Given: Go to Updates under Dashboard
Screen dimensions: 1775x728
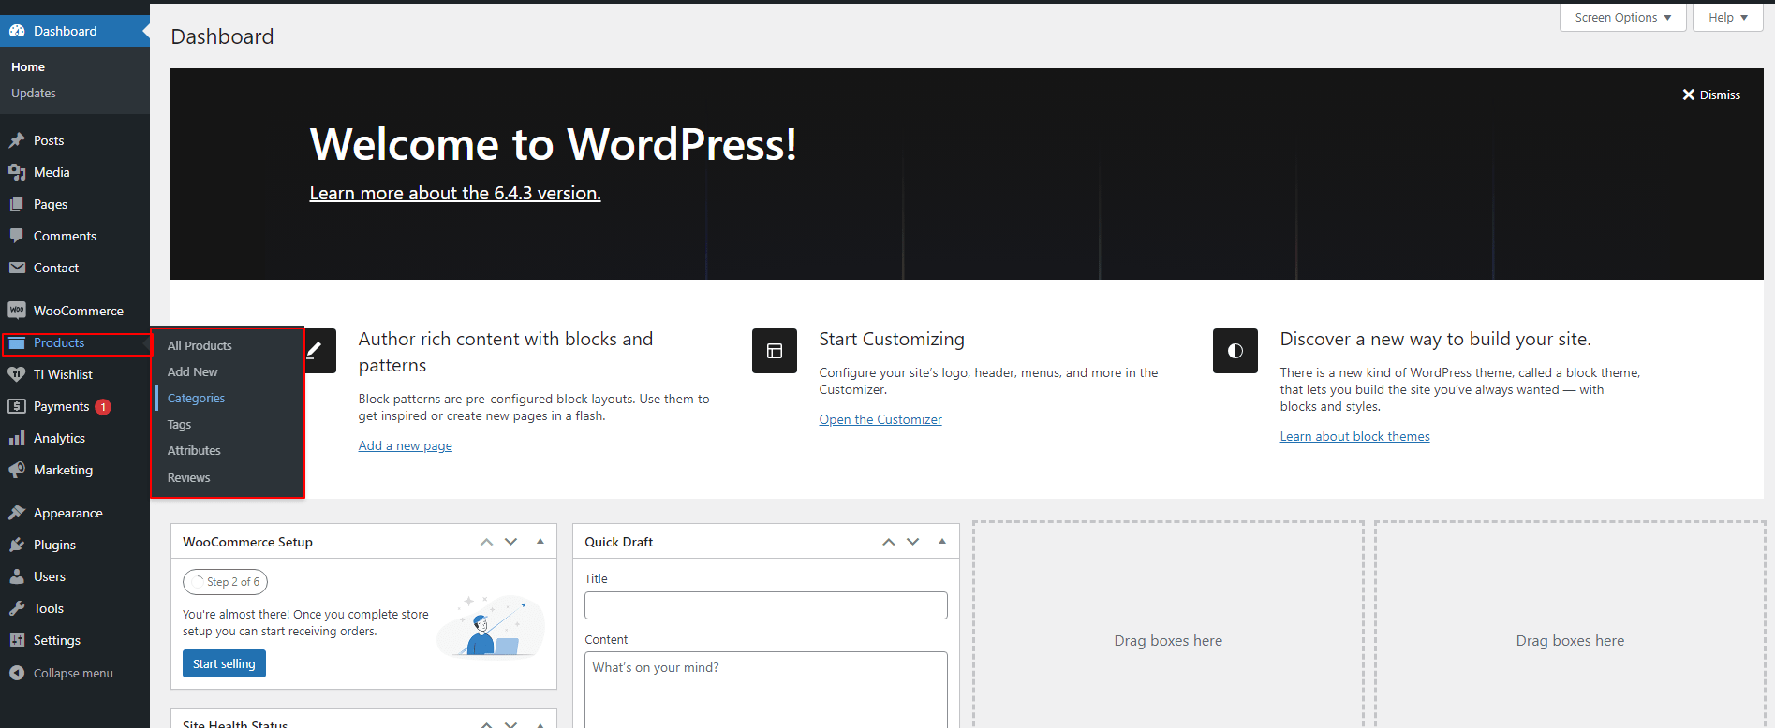Looking at the screenshot, I should click(34, 94).
